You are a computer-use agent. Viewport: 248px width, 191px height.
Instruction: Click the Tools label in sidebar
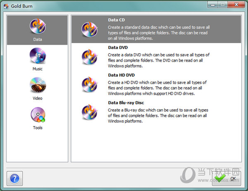pos(38,128)
